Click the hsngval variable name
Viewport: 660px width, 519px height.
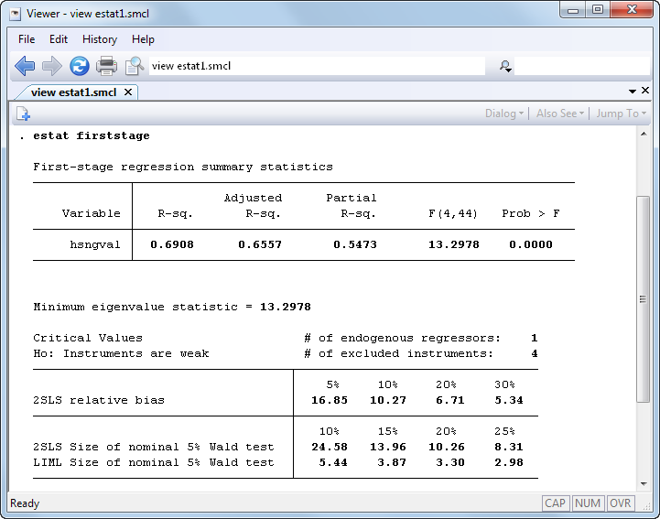pos(95,244)
